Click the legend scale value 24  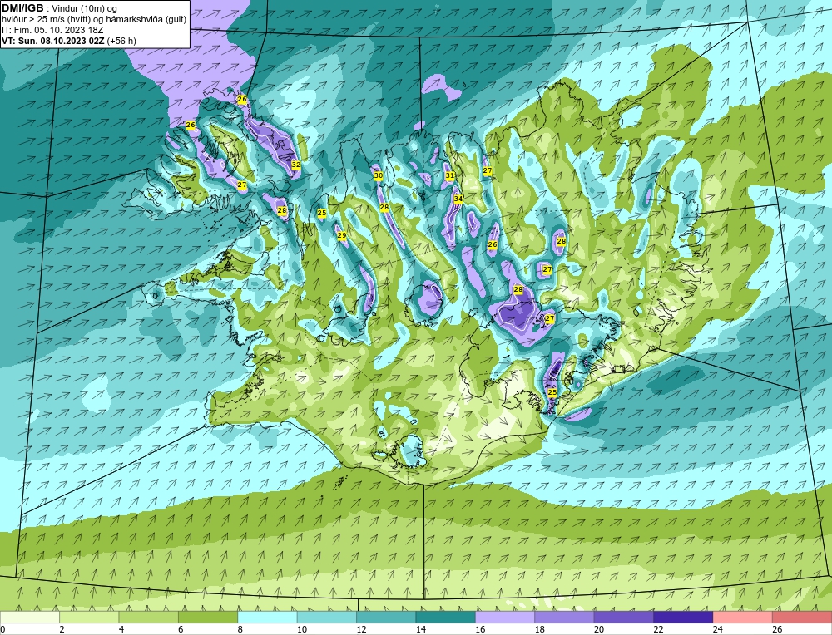tap(718, 629)
